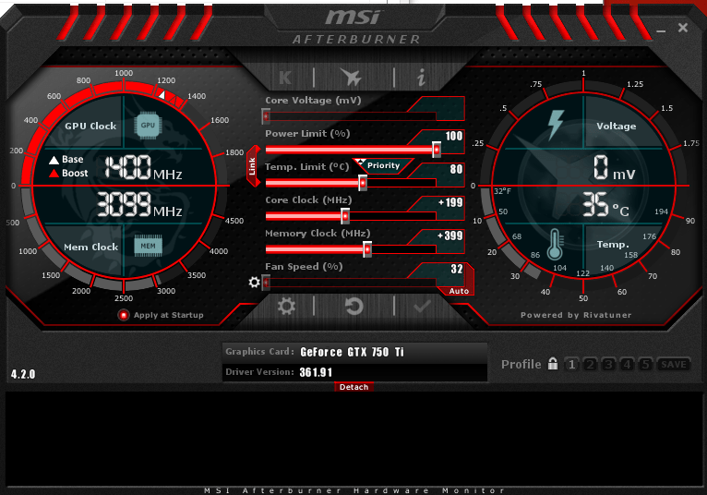Click the MEM chip icon
This screenshot has width=707, height=495.
(148, 246)
